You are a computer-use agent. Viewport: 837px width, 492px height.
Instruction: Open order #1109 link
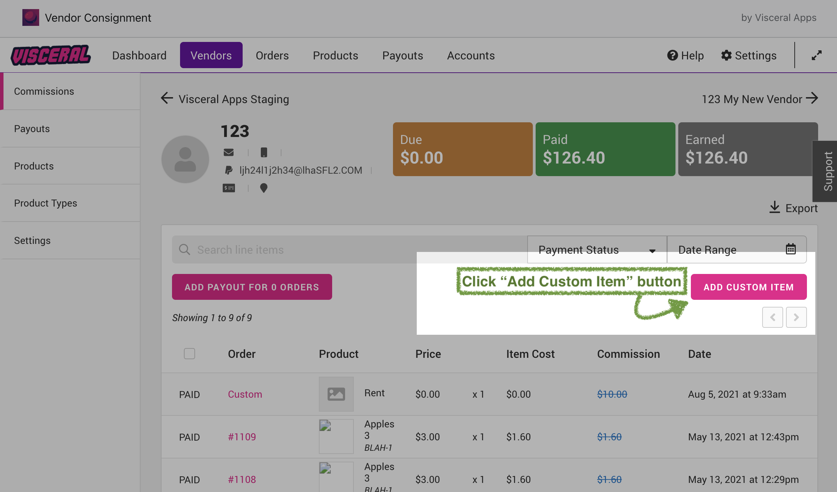tap(242, 437)
